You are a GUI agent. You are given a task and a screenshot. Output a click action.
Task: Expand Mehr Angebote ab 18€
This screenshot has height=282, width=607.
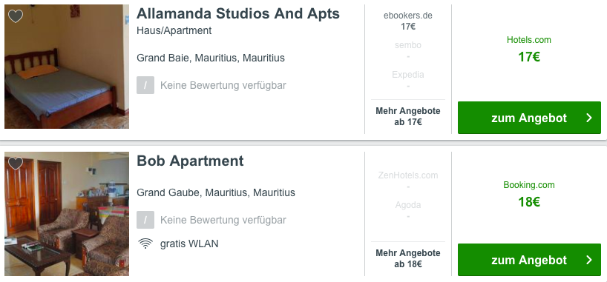408,259
